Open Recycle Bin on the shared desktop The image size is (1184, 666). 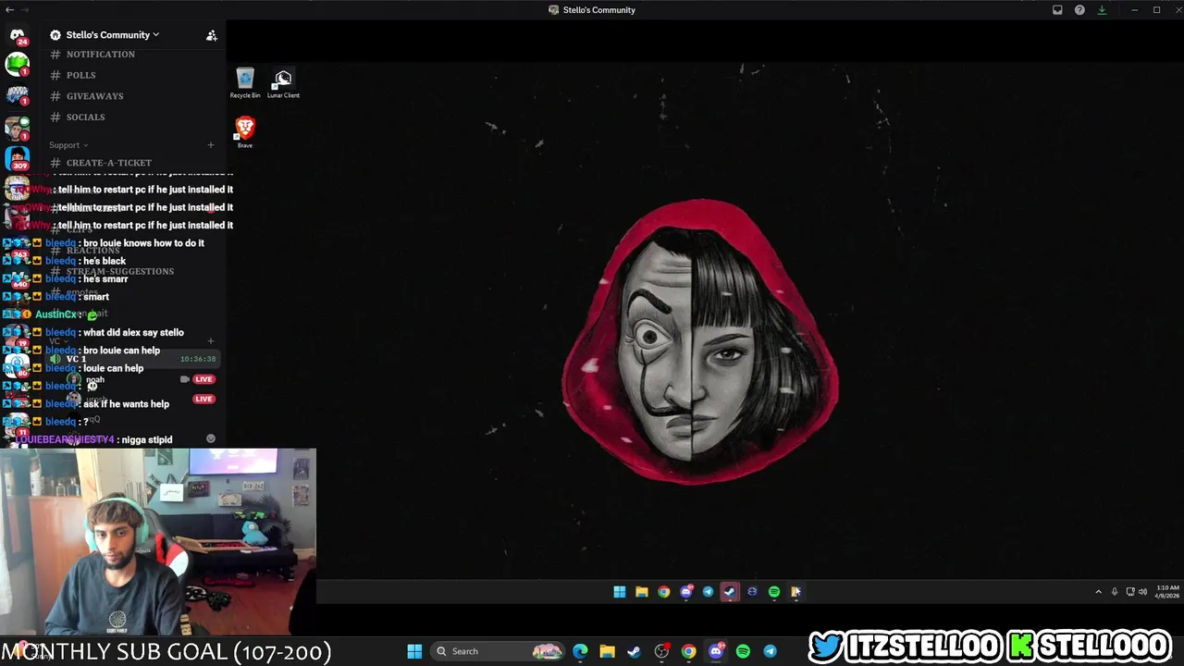[x=245, y=83]
